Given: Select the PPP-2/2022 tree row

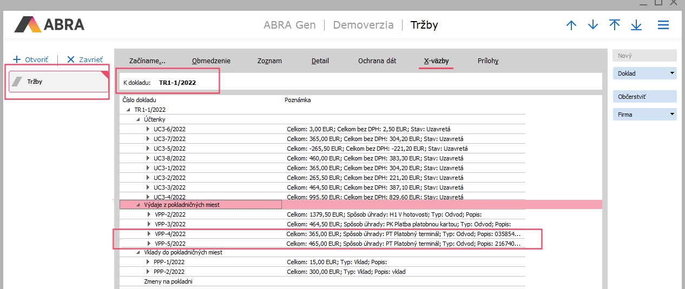Looking at the screenshot, I should pyautogui.click(x=169, y=272).
